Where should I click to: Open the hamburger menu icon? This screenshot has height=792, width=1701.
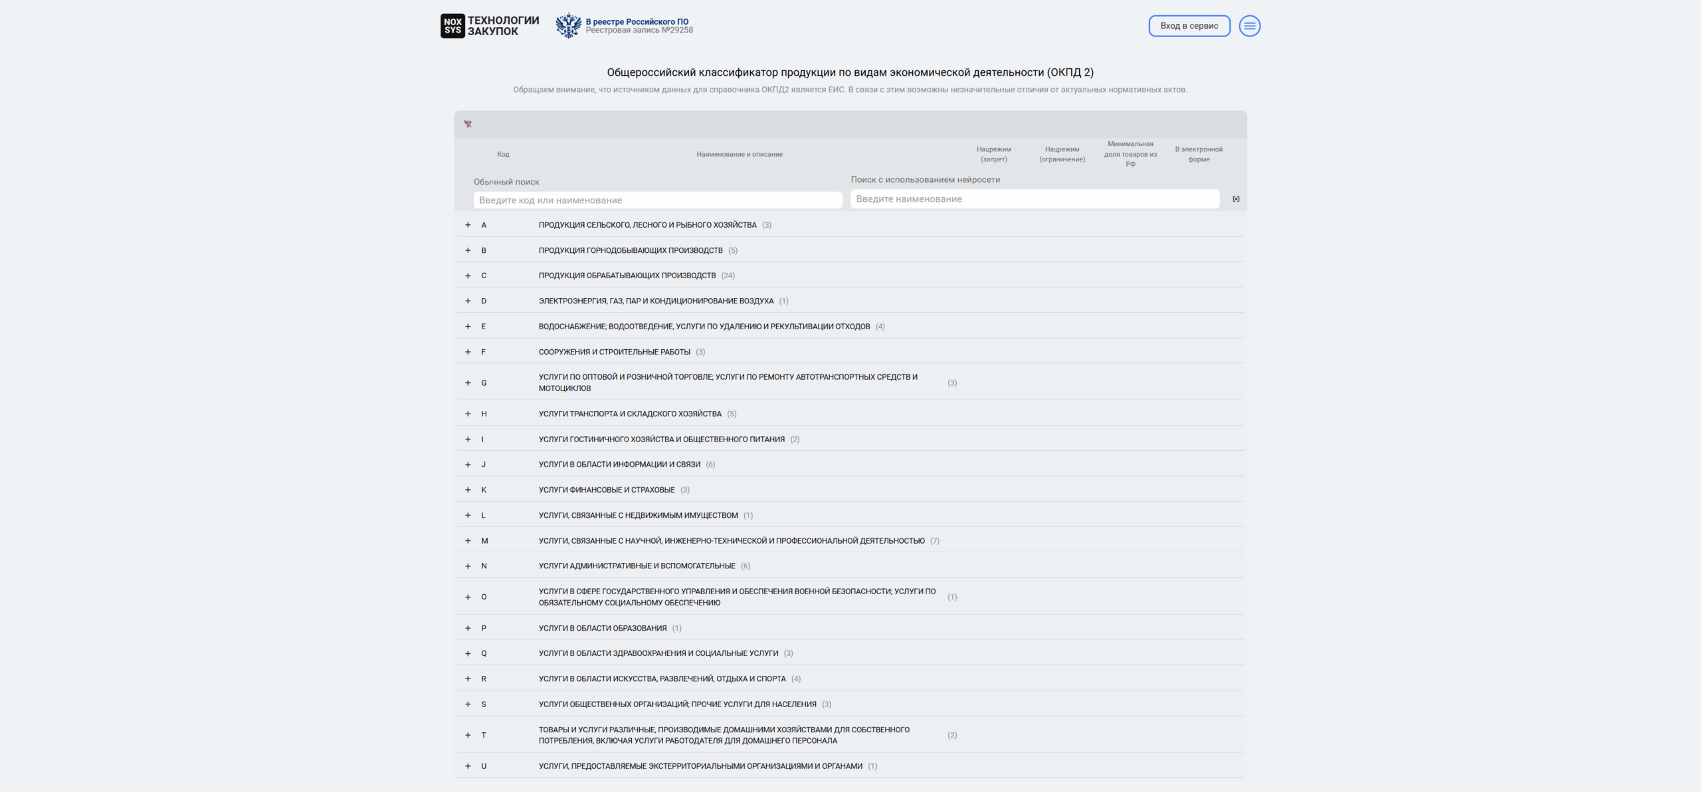point(1249,26)
